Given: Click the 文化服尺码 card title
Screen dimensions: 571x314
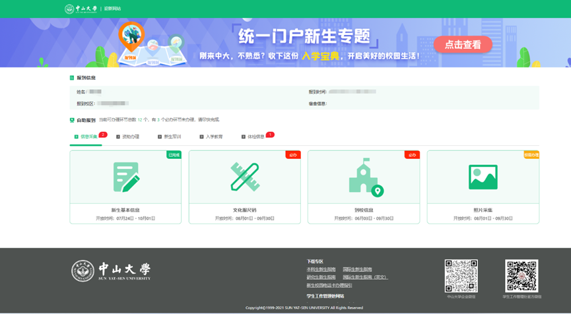Looking at the screenshot, I should click(x=245, y=210).
